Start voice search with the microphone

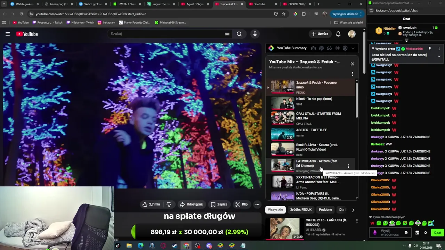[255, 34]
